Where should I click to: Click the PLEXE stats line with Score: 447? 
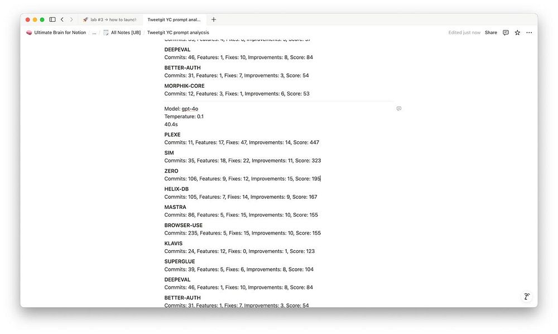pos(242,142)
